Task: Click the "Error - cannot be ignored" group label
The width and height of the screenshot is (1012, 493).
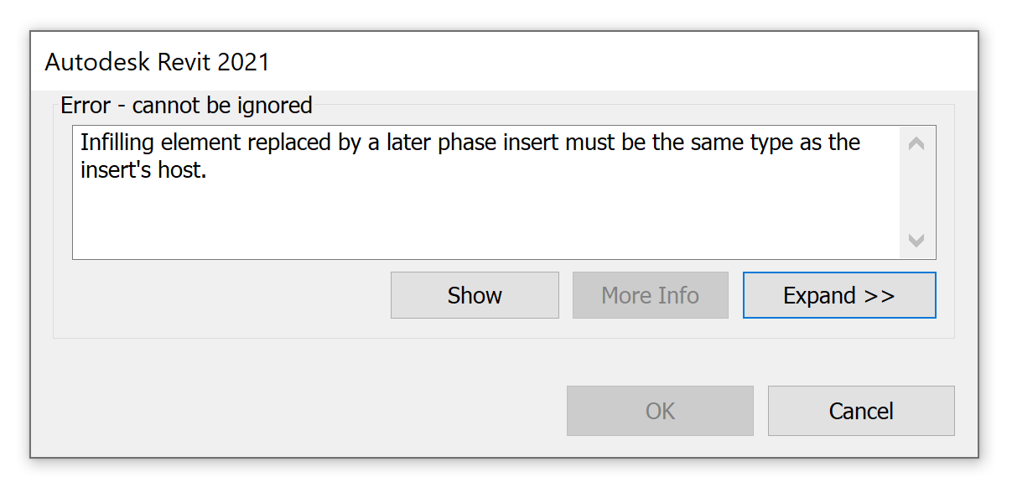Action: (x=186, y=106)
